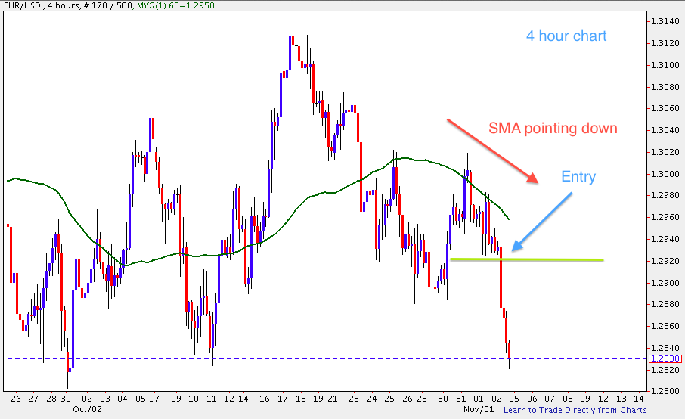This screenshot has width=685, height=419.
Task: Click the 1.3060 price axis label
Action: pos(665,108)
